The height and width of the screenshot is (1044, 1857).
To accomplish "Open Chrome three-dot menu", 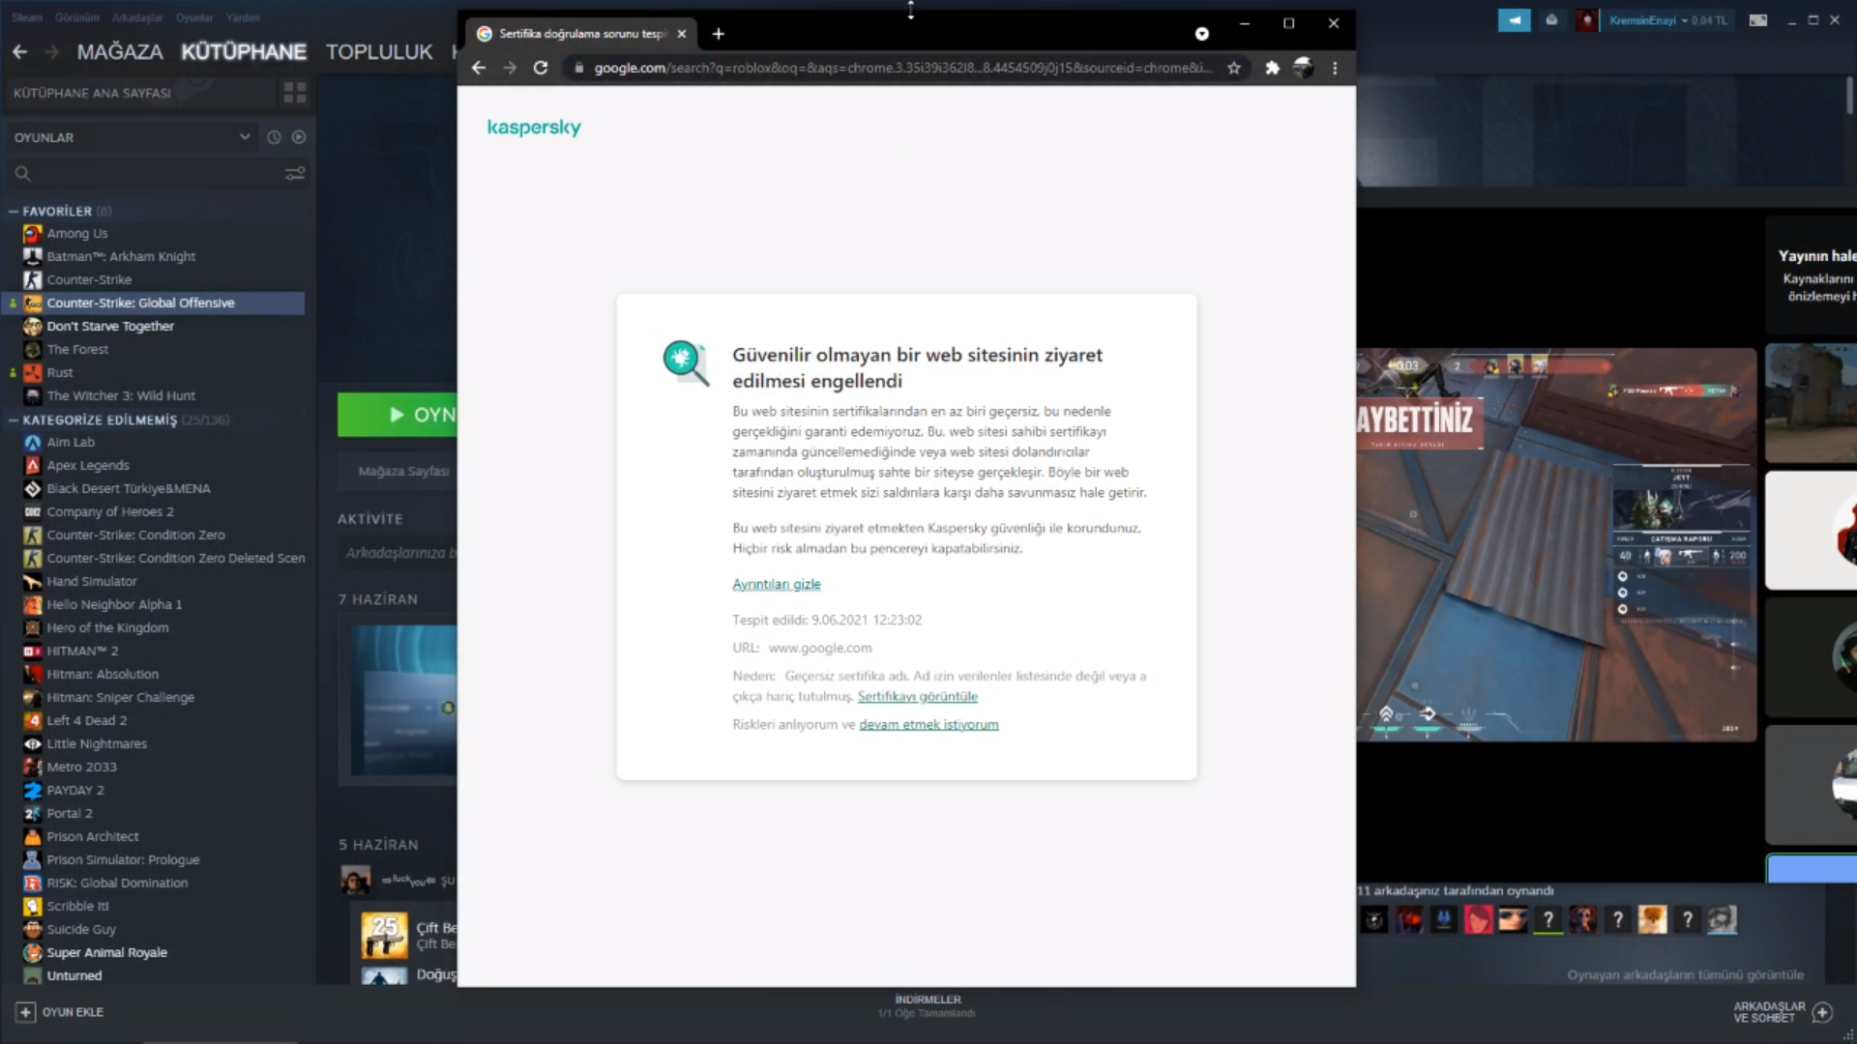I will tap(1335, 68).
